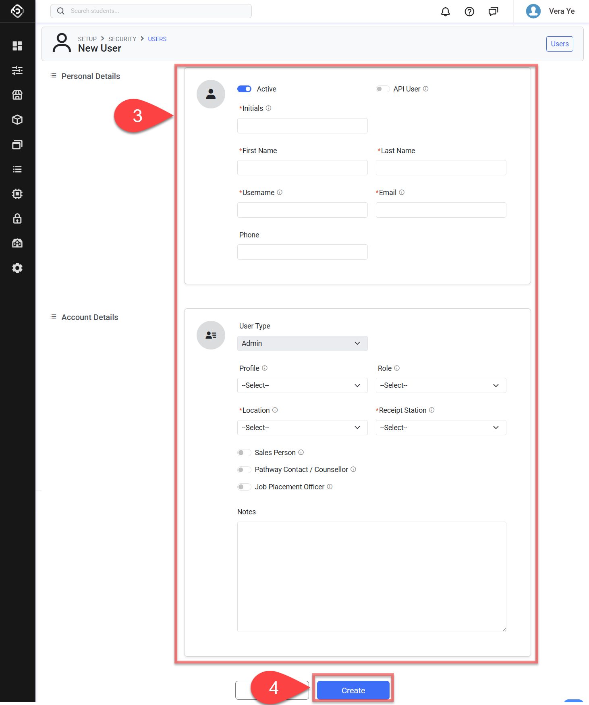Open the bulleted list icon in sidebar
Screen dimensions: 589x705
click(x=17, y=169)
